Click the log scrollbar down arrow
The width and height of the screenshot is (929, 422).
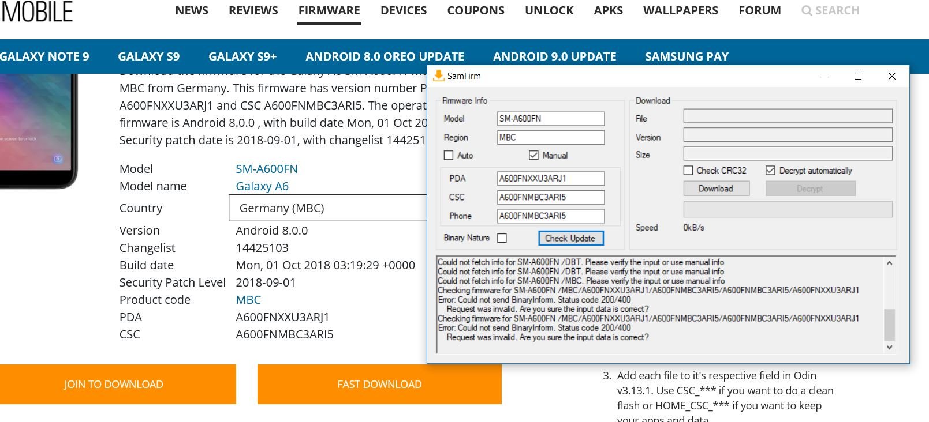click(x=889, y=347)
